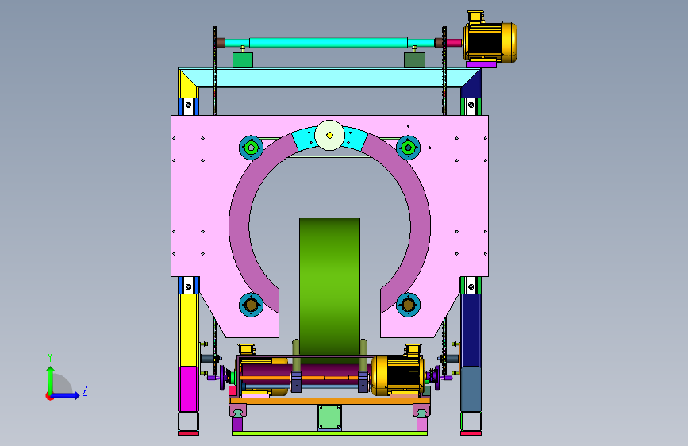
Task: Select the red foot of the right column
Action: tap(471, 433)
